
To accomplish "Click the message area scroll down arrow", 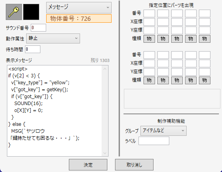I will coord(105,153).
